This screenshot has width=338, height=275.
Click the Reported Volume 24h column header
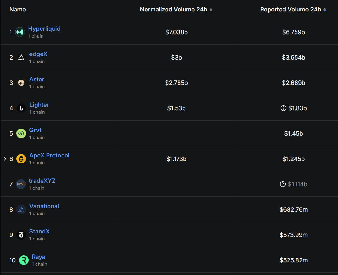click(290, 10)
